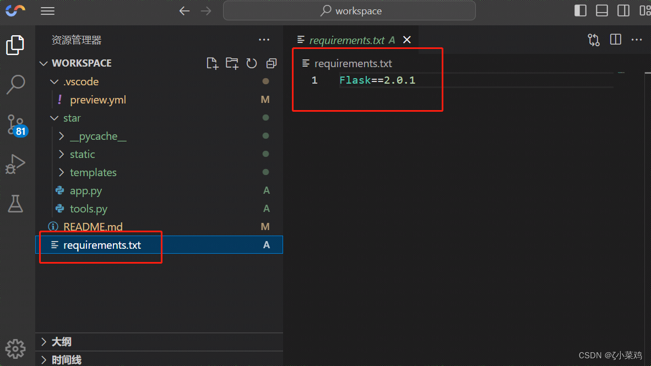Collapse all folders in Explorer

coord(271,63)
